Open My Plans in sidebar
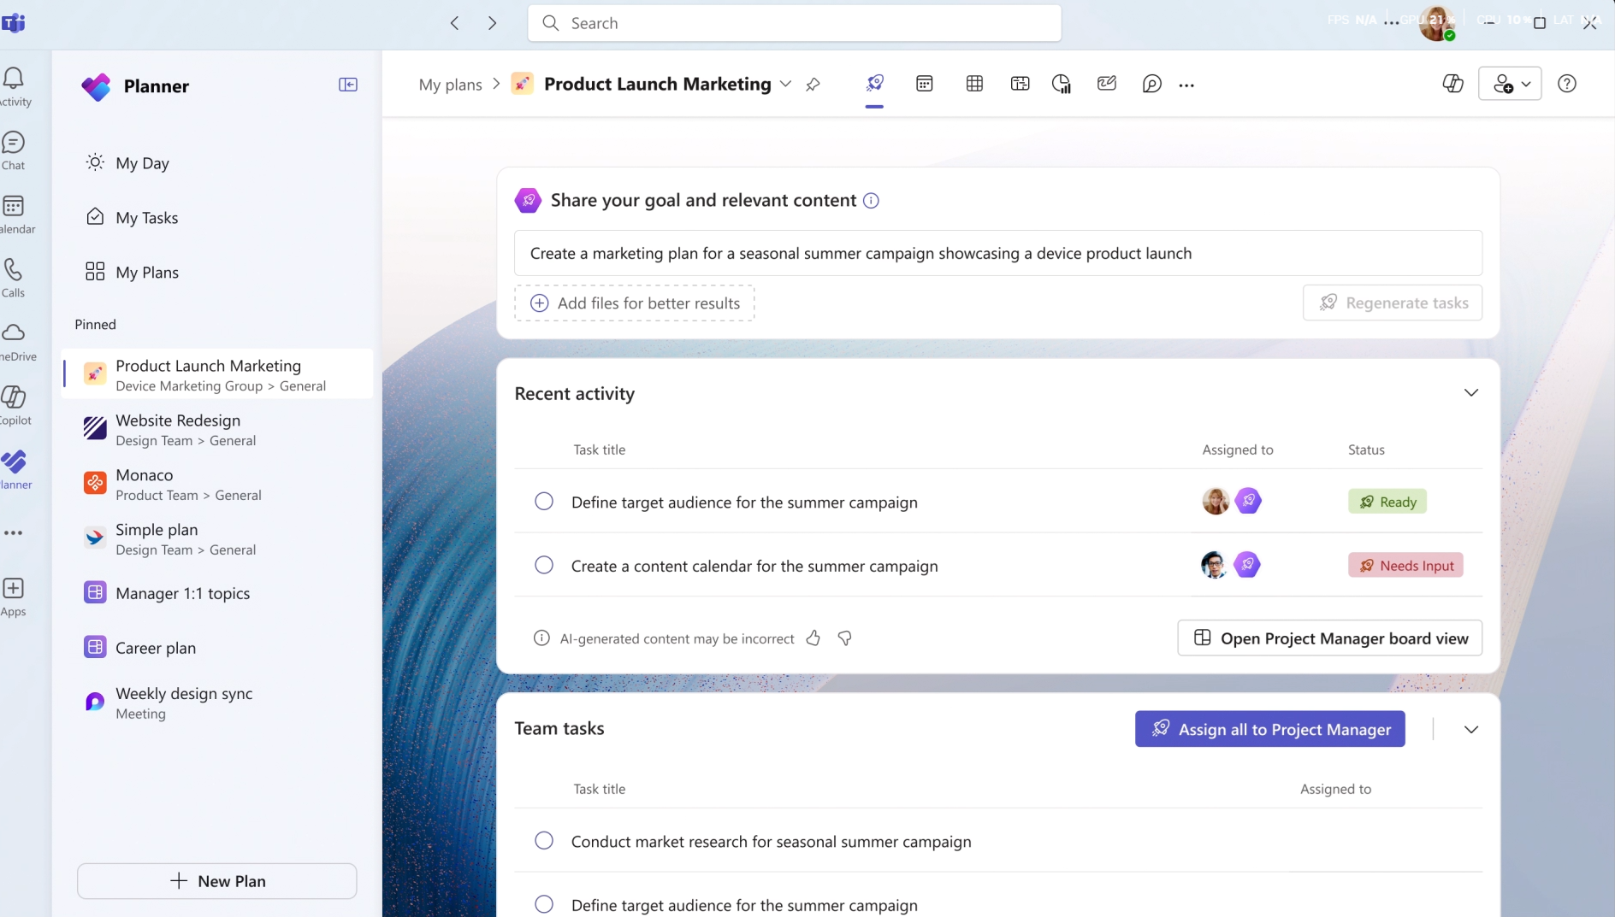The height and width of the screenshot is (917, 1615). tap(218, 272)
